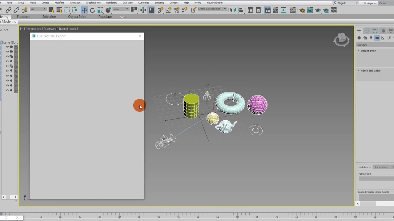The width and height of the screenshot is (394, 221).
Task: Click the Select and Place tool
Action: pyautogui.click(x=108, y=10)
